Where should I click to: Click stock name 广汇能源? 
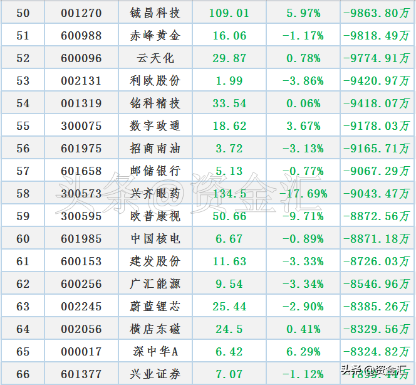[155, 284]
